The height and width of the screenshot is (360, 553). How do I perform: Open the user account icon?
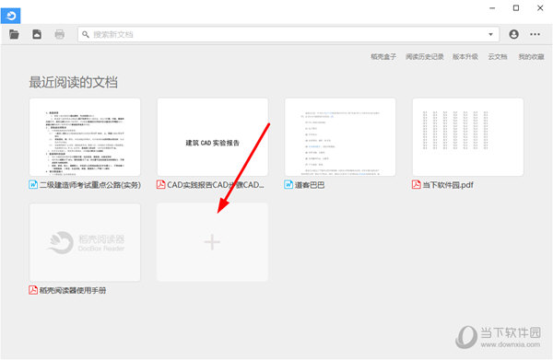click(514, 34)
